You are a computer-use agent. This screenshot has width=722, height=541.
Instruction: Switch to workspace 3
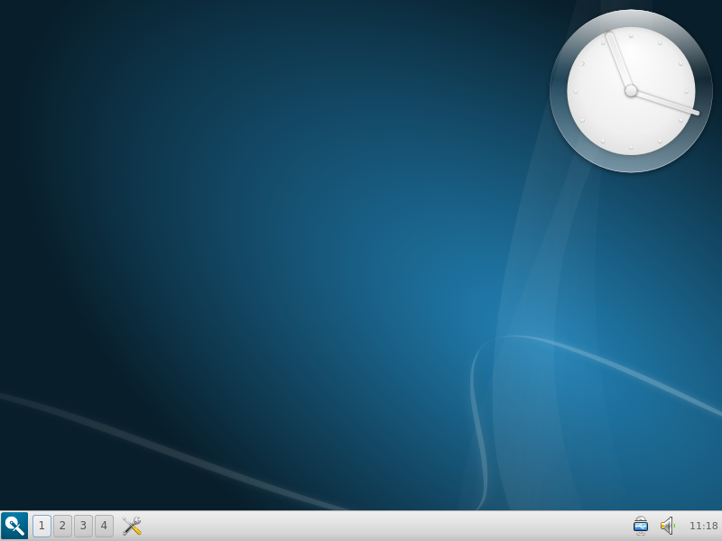(83, 526)
